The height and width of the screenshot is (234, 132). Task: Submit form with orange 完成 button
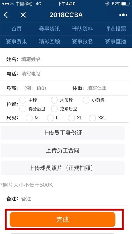click(62, 220)
